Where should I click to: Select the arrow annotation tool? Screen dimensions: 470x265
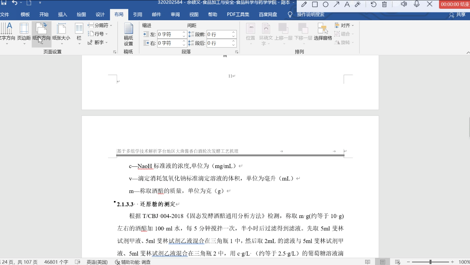click(337, 4)
